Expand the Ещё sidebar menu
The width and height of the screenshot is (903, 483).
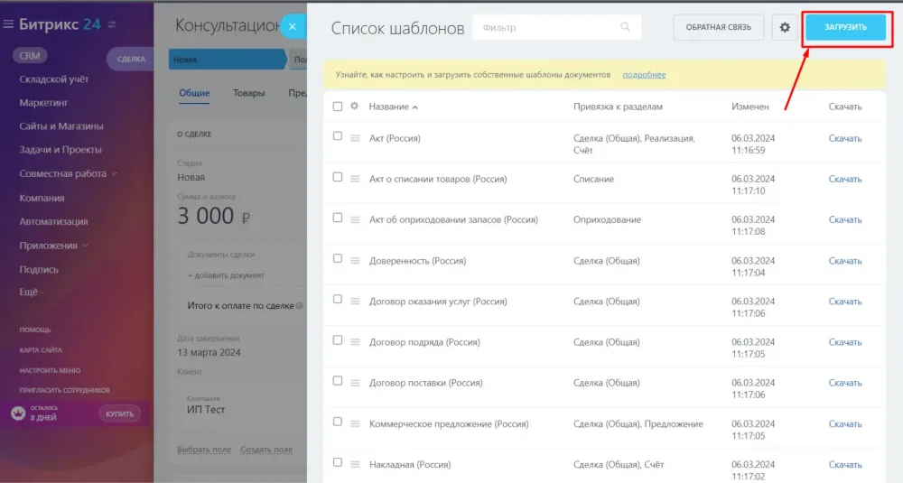point(31,292)
